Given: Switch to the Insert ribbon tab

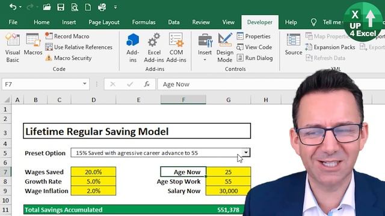Looking at the screenshot, I should tap(69, 22).
